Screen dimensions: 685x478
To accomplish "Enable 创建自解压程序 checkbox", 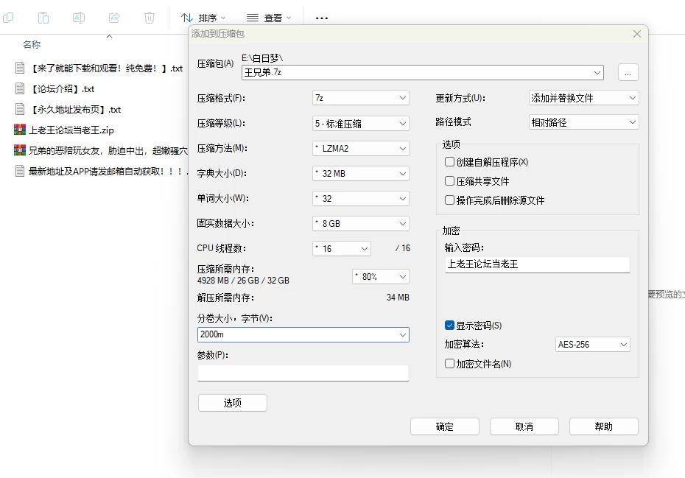I will coord(449,161).
